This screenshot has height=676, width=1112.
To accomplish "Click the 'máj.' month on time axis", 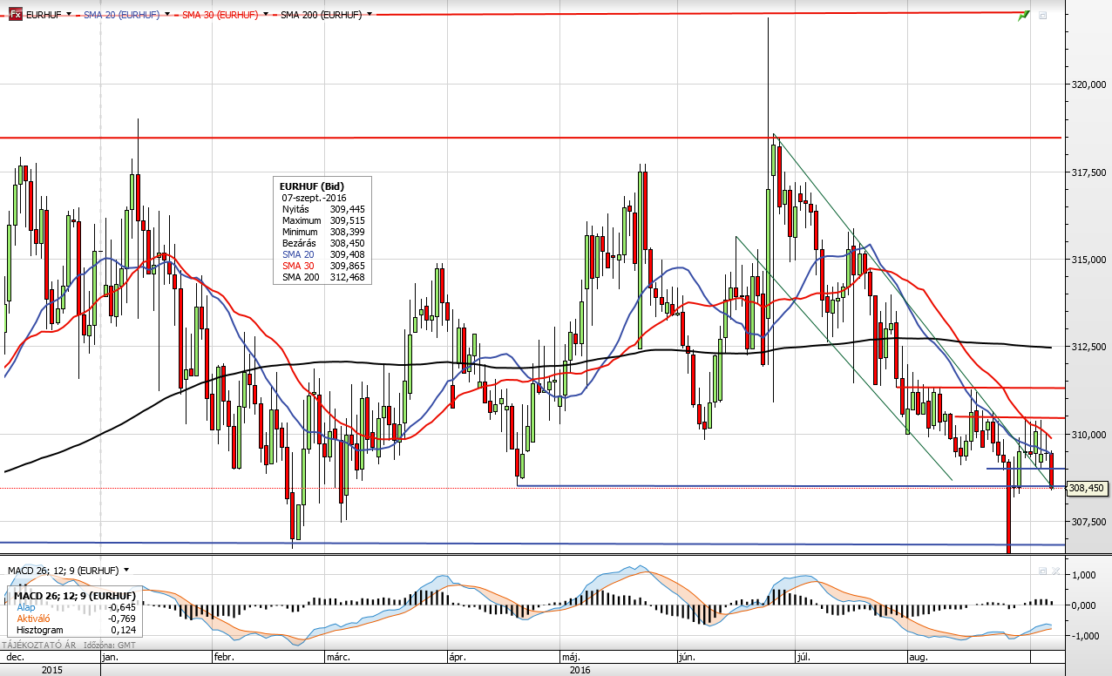I will (571, 658).
